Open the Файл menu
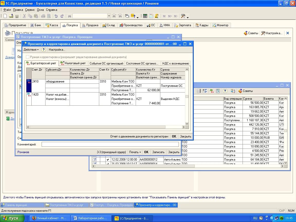The width and height of the screenshot is (296, 222). click(7, 10)
